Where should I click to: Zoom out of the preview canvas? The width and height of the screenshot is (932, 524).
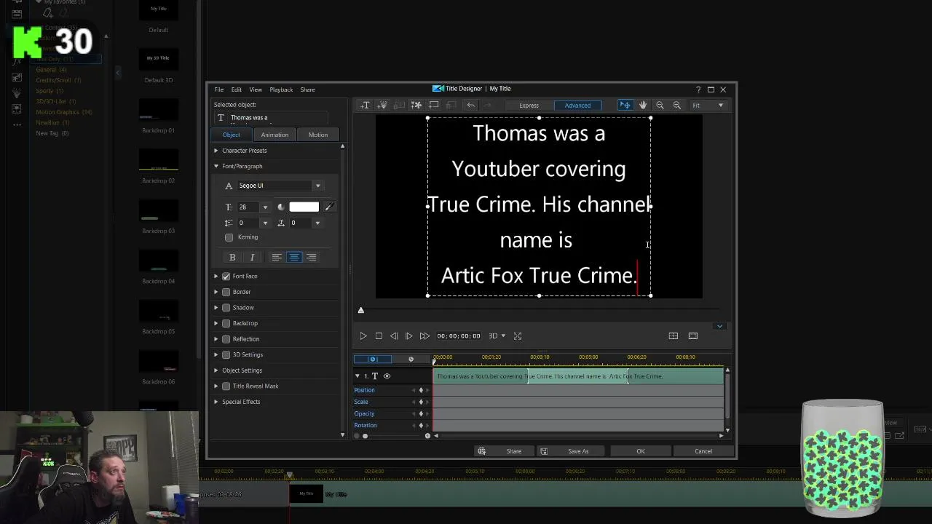coord(660,105)
